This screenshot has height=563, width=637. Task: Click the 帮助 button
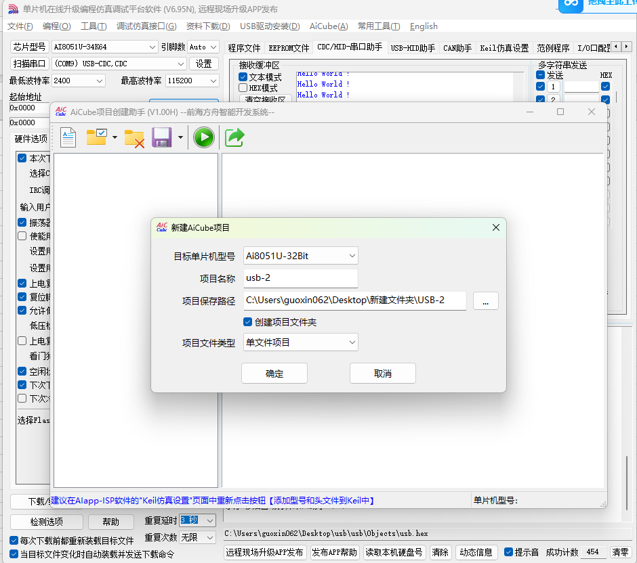pos(111,522)
